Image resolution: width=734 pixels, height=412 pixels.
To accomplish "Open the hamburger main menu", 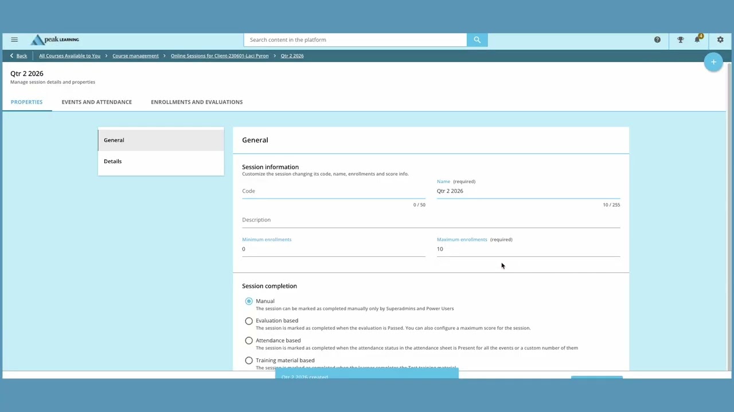I will (14, 39).
